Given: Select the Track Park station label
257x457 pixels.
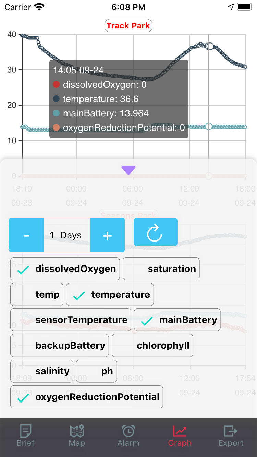Looking at the screenshot, I should (x=128, y=26).
